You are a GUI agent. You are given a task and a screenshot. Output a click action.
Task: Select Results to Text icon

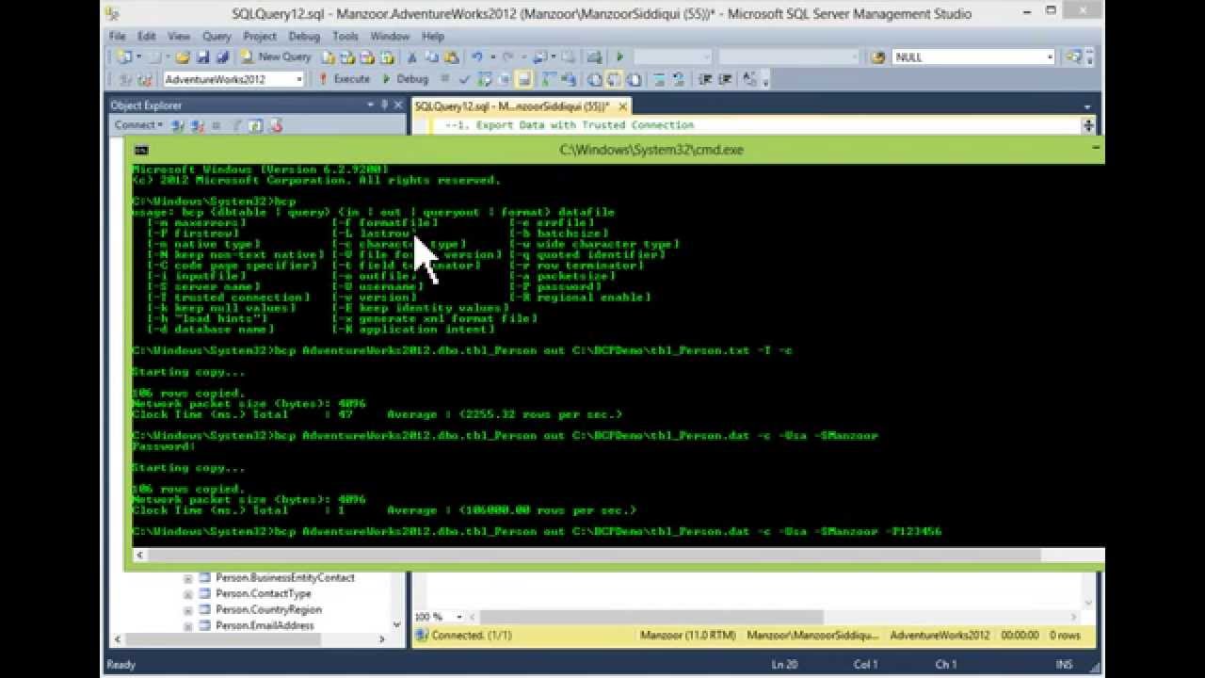[594, 79]
